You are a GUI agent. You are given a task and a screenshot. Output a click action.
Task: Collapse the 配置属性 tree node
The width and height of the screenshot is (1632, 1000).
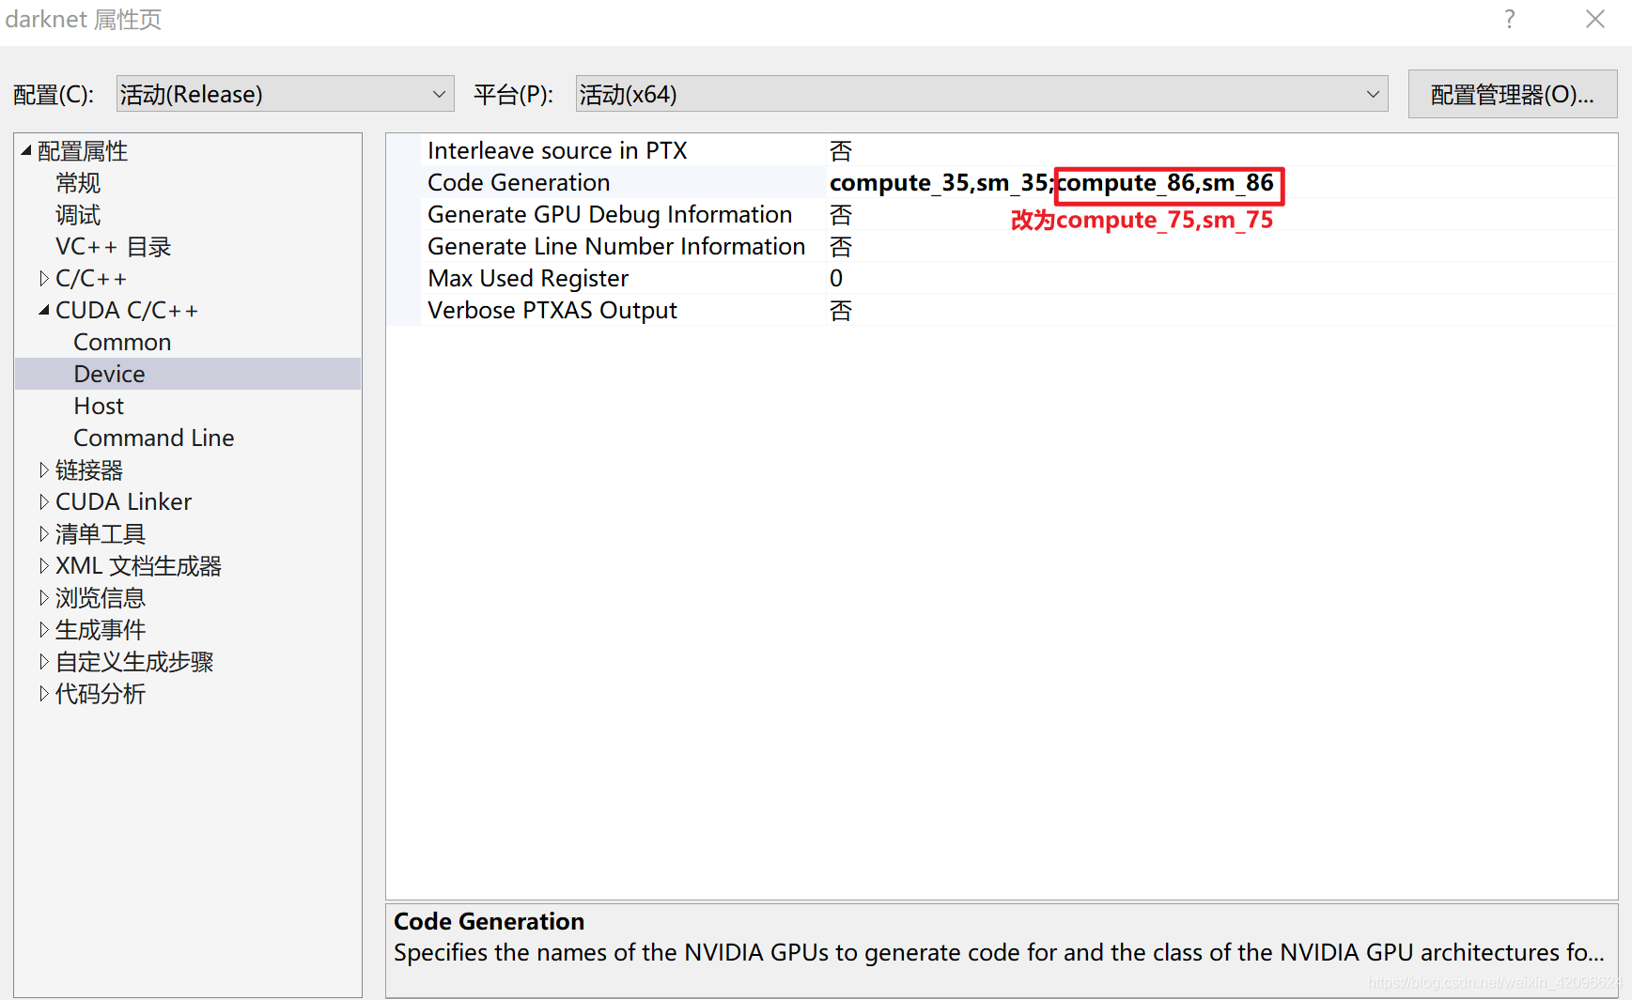click(26, 150)
